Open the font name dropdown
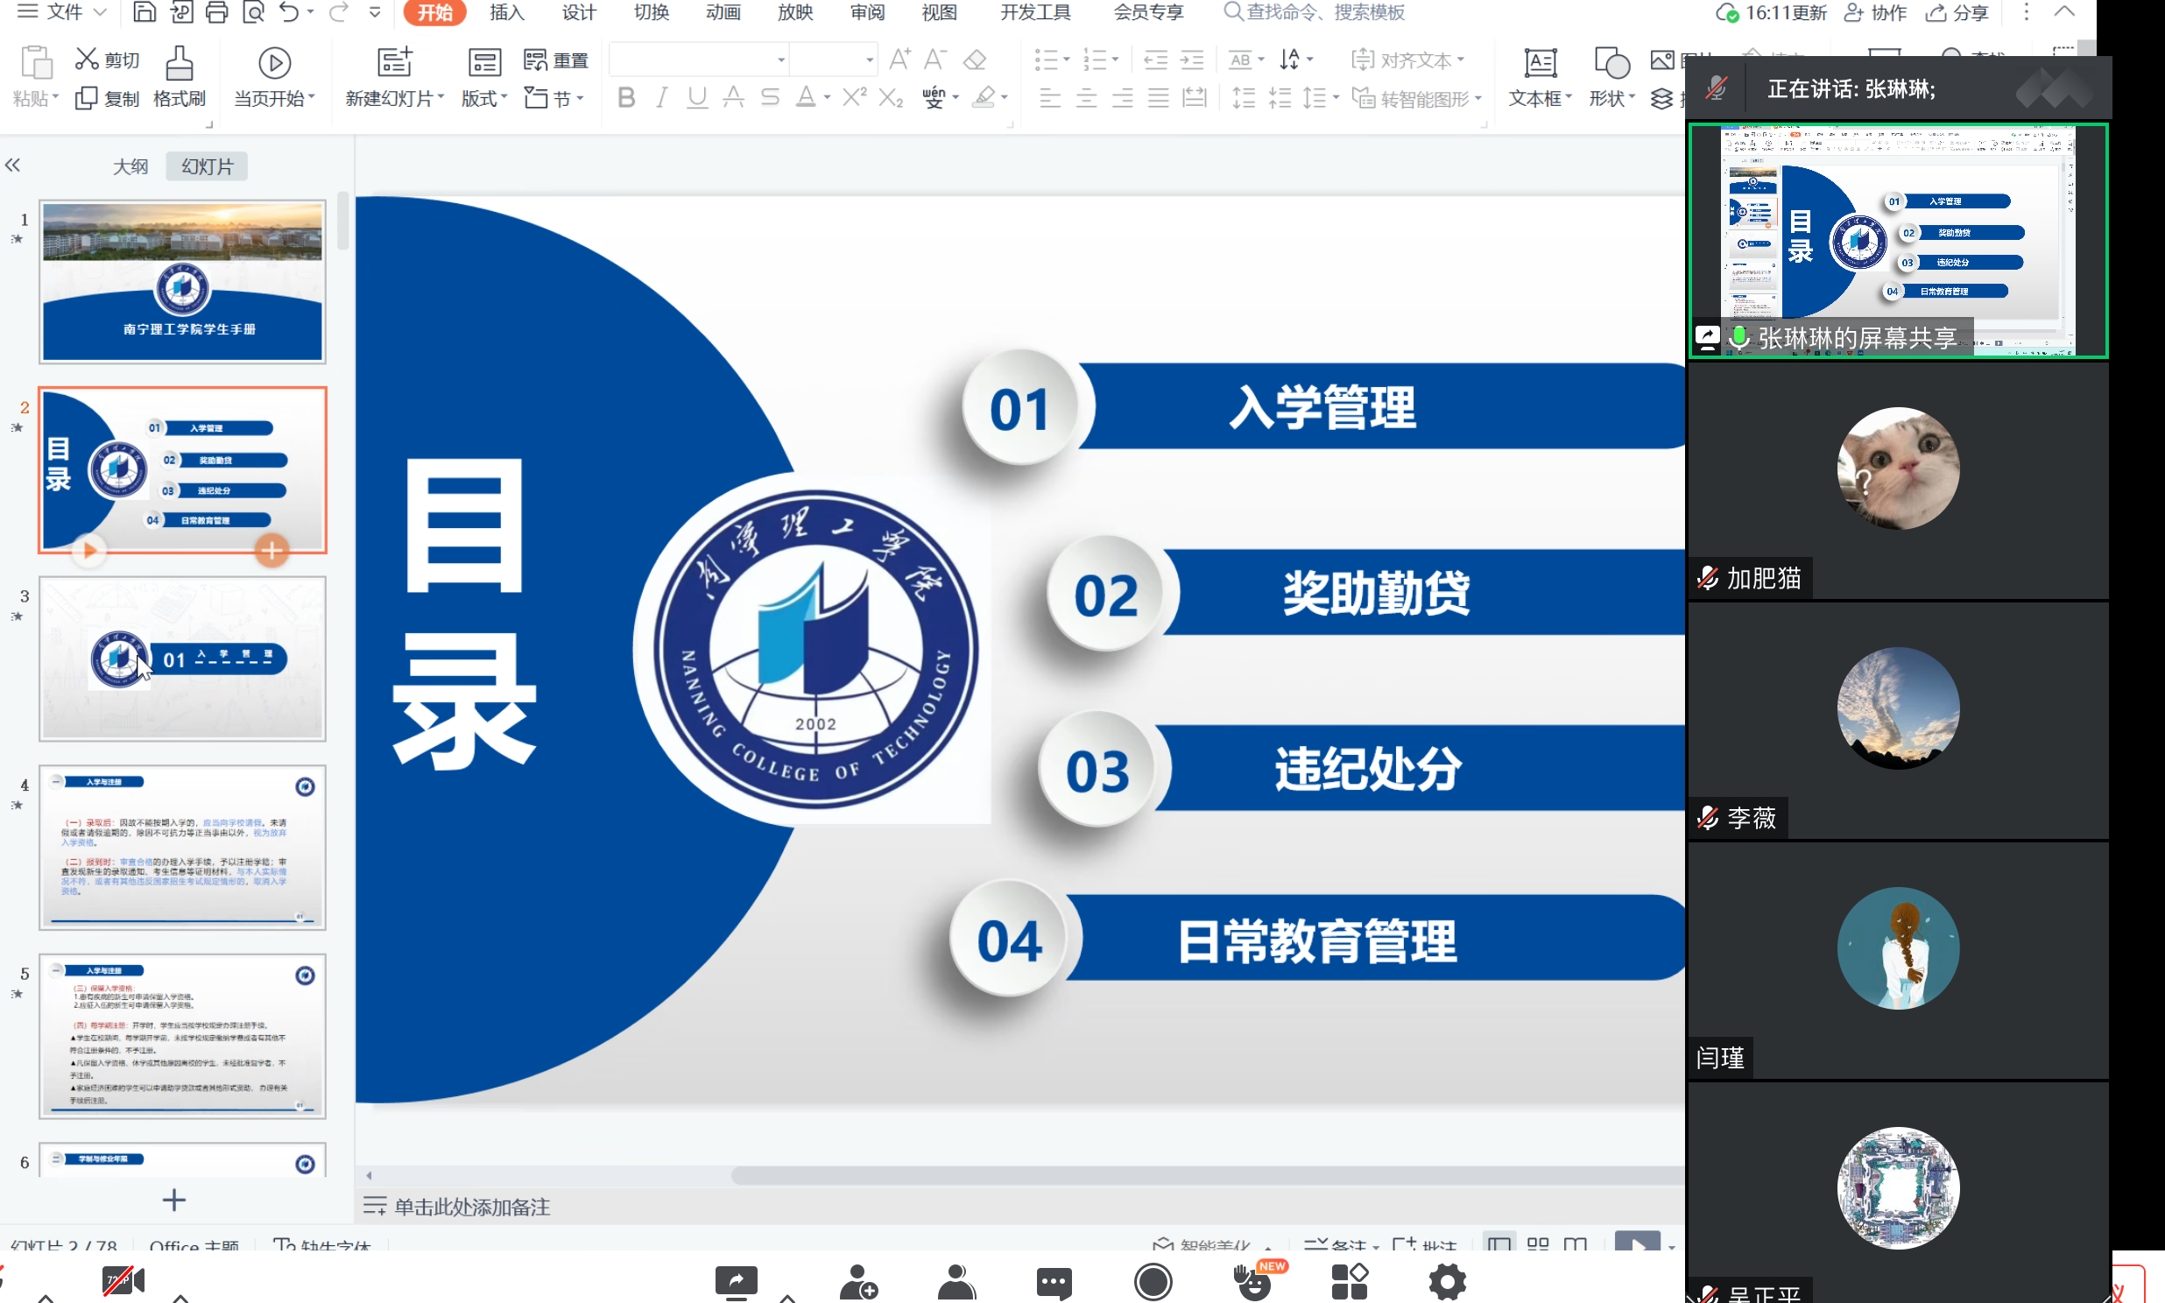 pos(780,60)
